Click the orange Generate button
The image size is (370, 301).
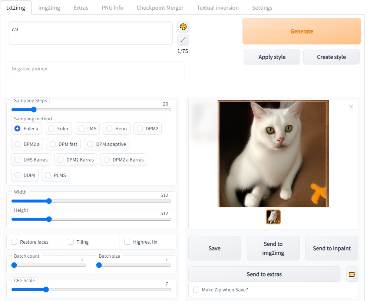click(301, 31)
